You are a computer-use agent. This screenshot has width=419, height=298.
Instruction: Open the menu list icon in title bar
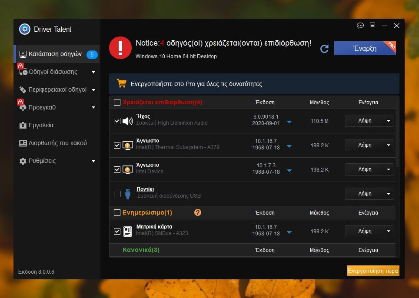[372, 26]
